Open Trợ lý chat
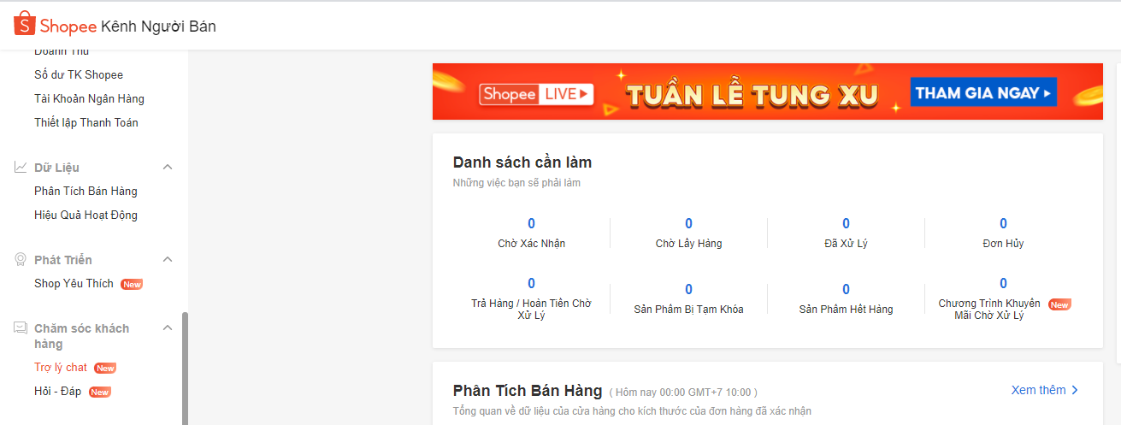The width and height of the screenshot is (1121, 425). click(61, 368)
